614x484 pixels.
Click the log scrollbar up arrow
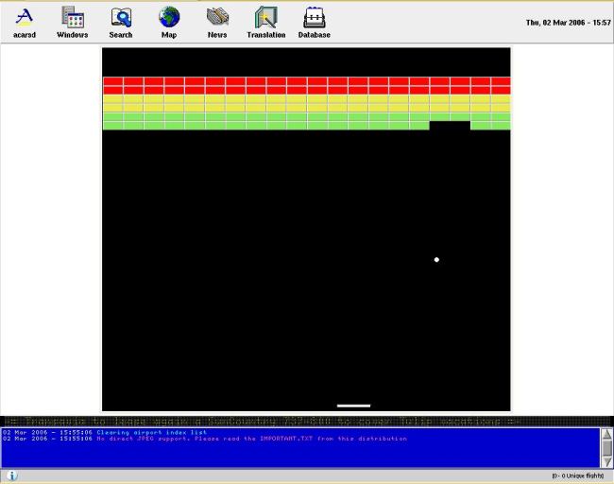[x=607, y=434]
